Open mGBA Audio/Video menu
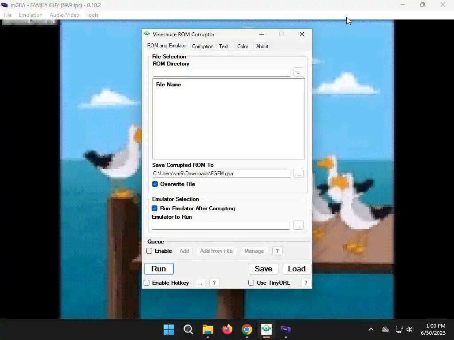The width and height of the screenshot is (454, 340). tap(64, 15)
